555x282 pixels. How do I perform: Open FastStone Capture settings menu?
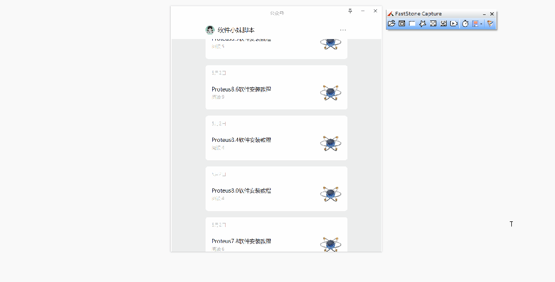[x=490, y=24]
